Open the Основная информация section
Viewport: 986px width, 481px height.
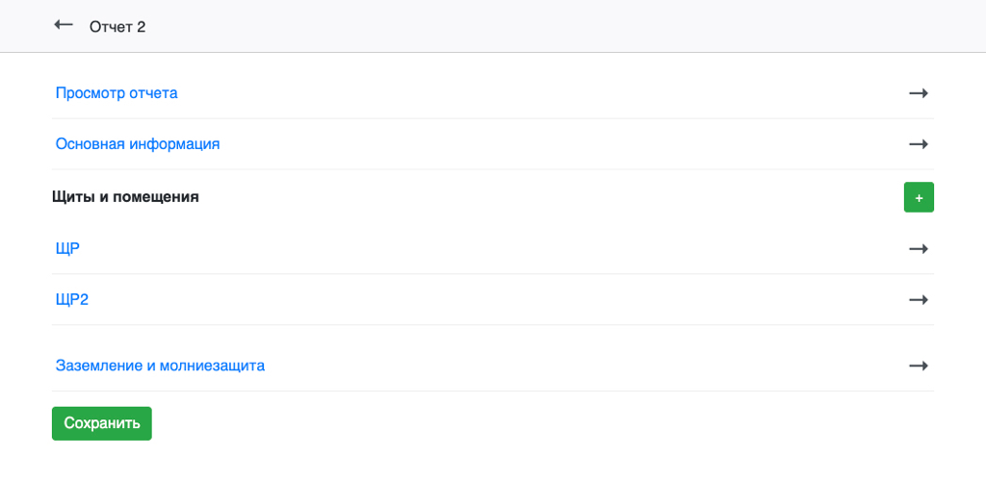[x=138, y=144]
